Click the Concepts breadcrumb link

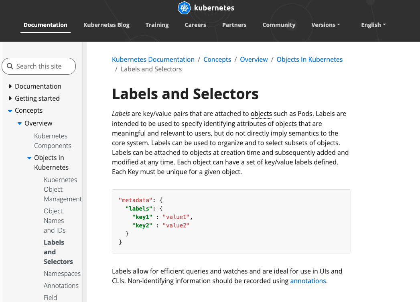[x=217, y=59]
